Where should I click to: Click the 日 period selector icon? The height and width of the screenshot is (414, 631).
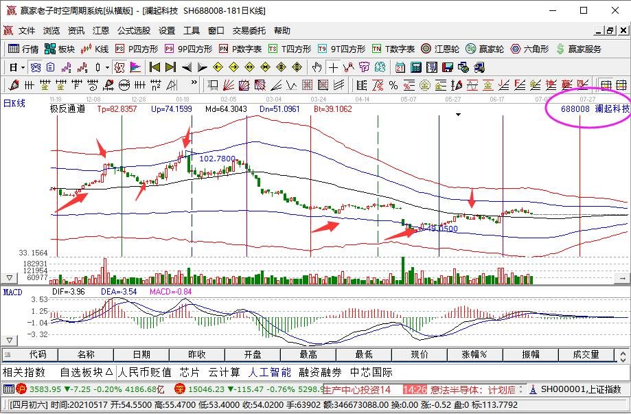pyautogui.click(x=13, y=67)
